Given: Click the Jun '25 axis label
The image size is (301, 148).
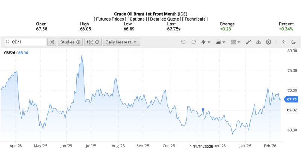Looking at the screenshot, I should click(66, 146).
